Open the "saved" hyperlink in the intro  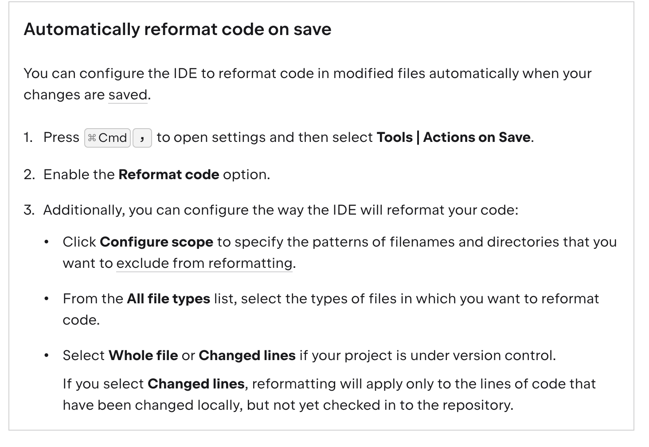point(128,95)
